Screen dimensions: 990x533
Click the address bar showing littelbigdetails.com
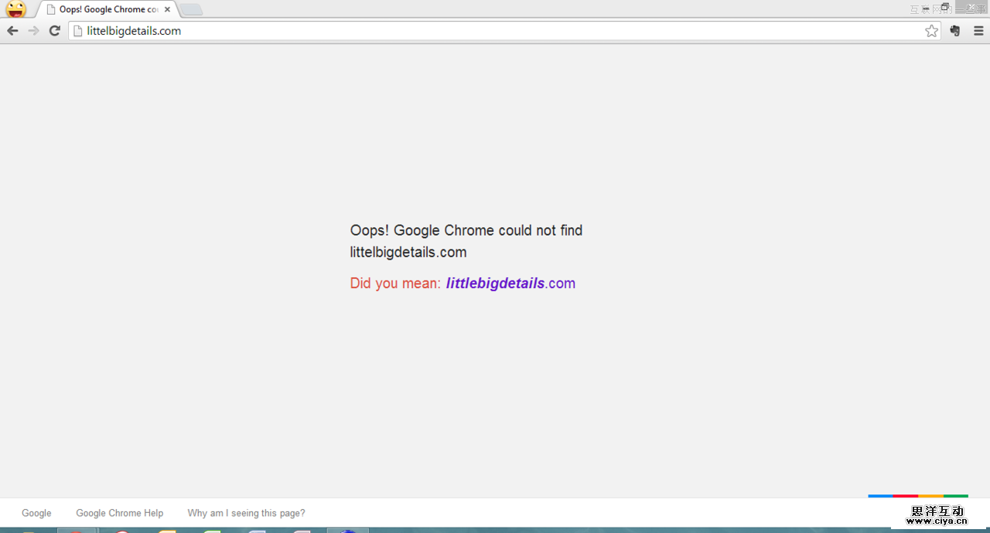coord(503,31)
